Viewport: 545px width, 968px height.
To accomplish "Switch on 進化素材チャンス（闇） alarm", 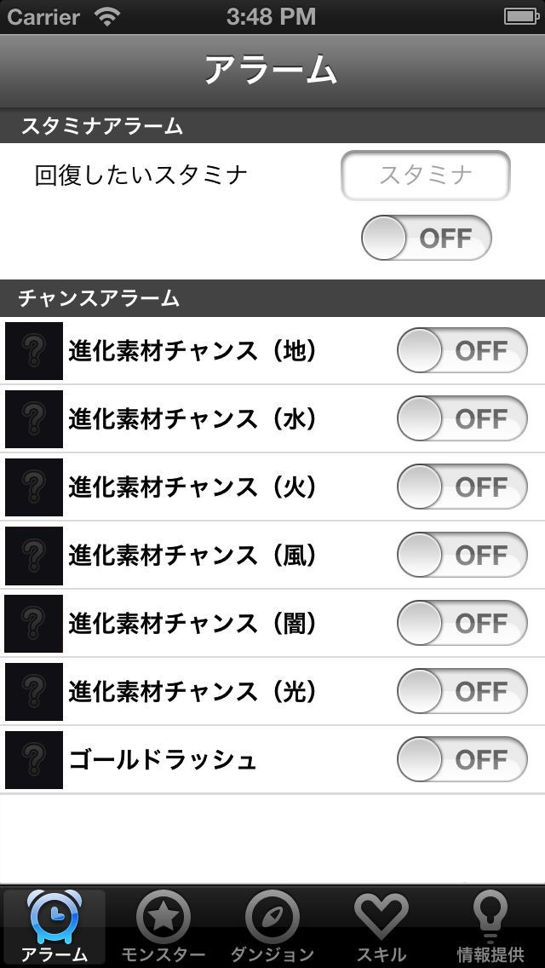I will [x=462, y=624].
